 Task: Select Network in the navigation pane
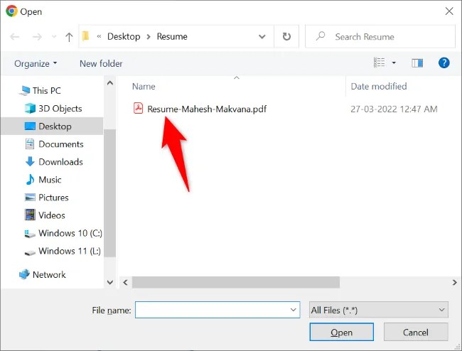pyautogui.click(x=42, y=274)
